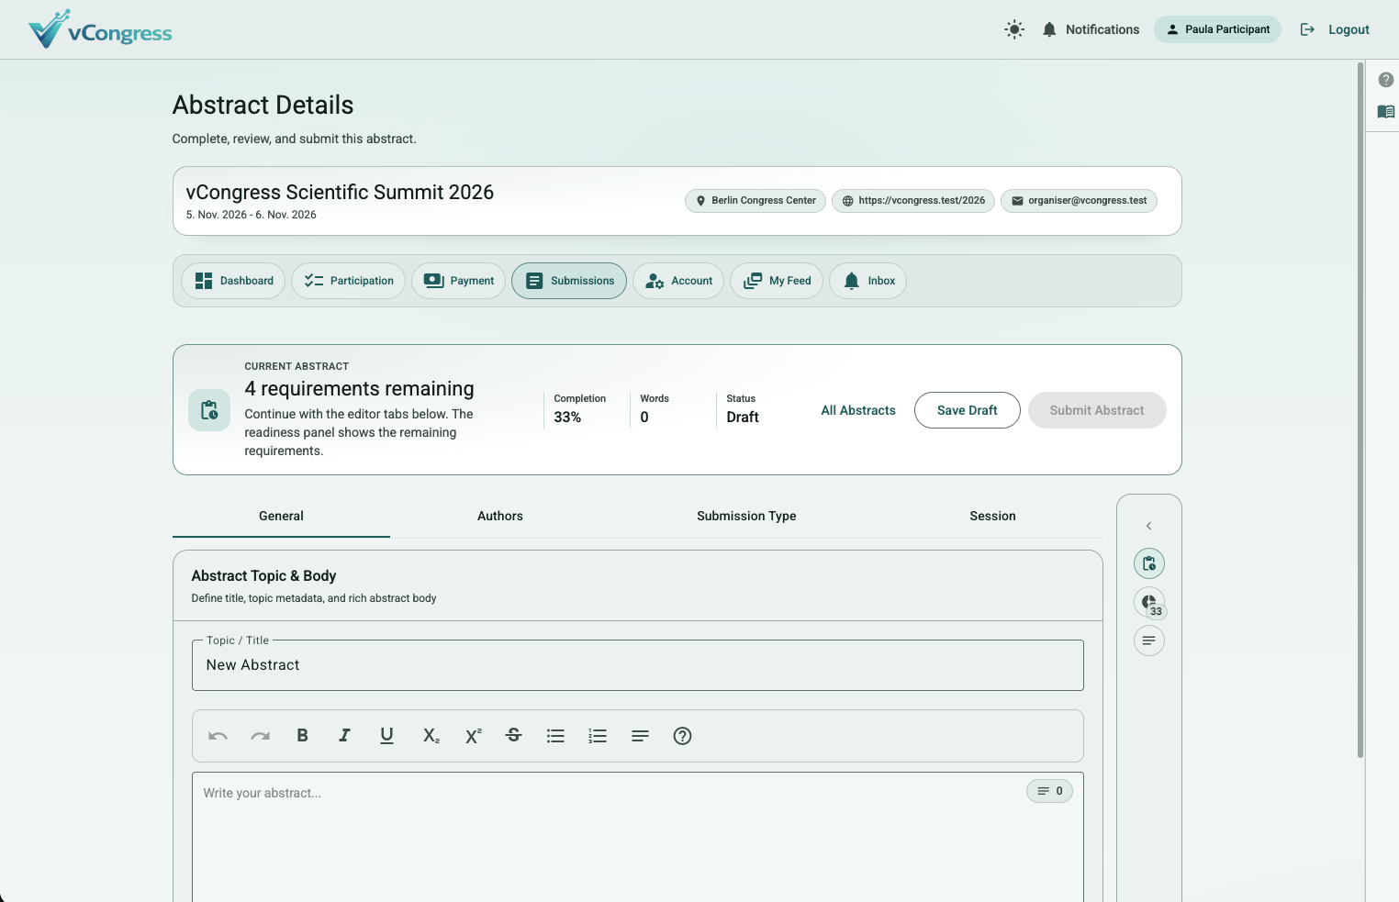Open the book guide icon in right sidebar
The width and height of the screenshot is (1399, 902).
[1386, 112]
